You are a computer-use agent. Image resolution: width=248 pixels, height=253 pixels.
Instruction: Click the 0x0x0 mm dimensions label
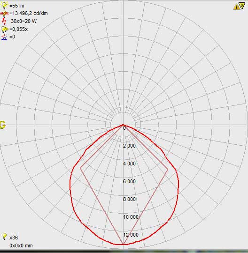click(x=21, y=246)
